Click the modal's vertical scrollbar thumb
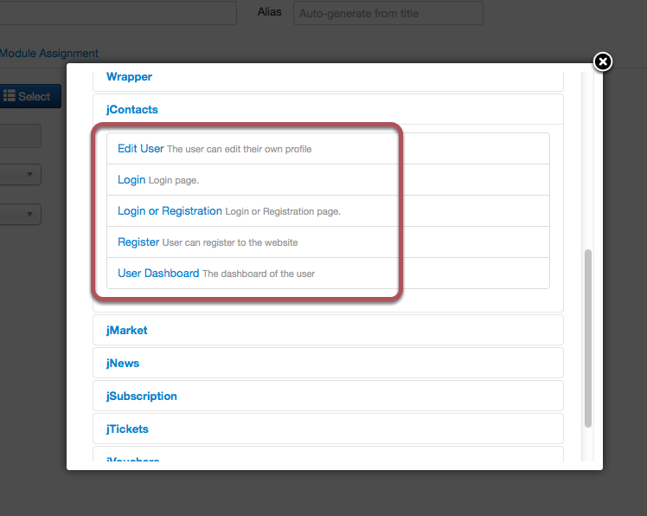Image resolution: width=647 pixels, height=516 pixels. 588,339
